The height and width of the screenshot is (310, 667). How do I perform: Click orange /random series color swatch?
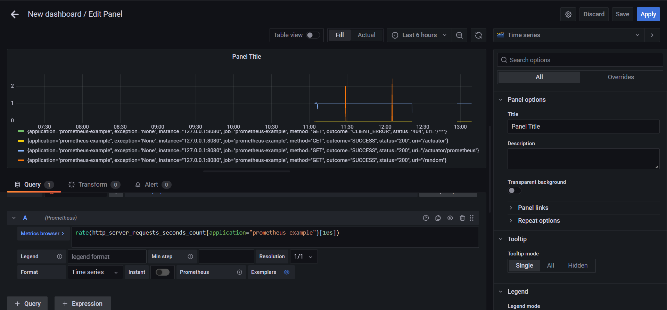(21, 161)
